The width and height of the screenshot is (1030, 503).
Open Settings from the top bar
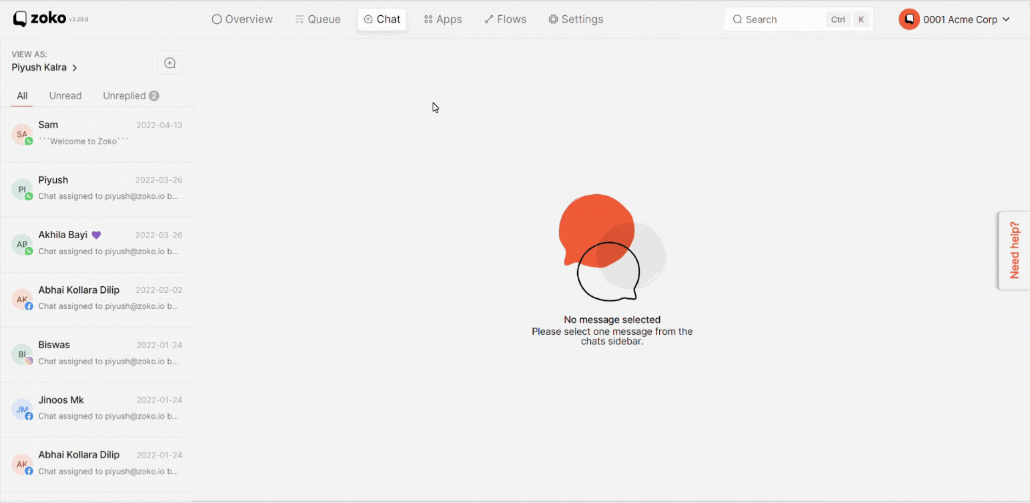[x=576, y=19]
